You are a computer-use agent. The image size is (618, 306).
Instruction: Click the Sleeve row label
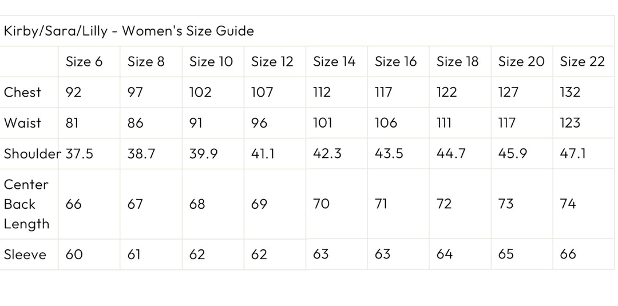coord(25,255)
